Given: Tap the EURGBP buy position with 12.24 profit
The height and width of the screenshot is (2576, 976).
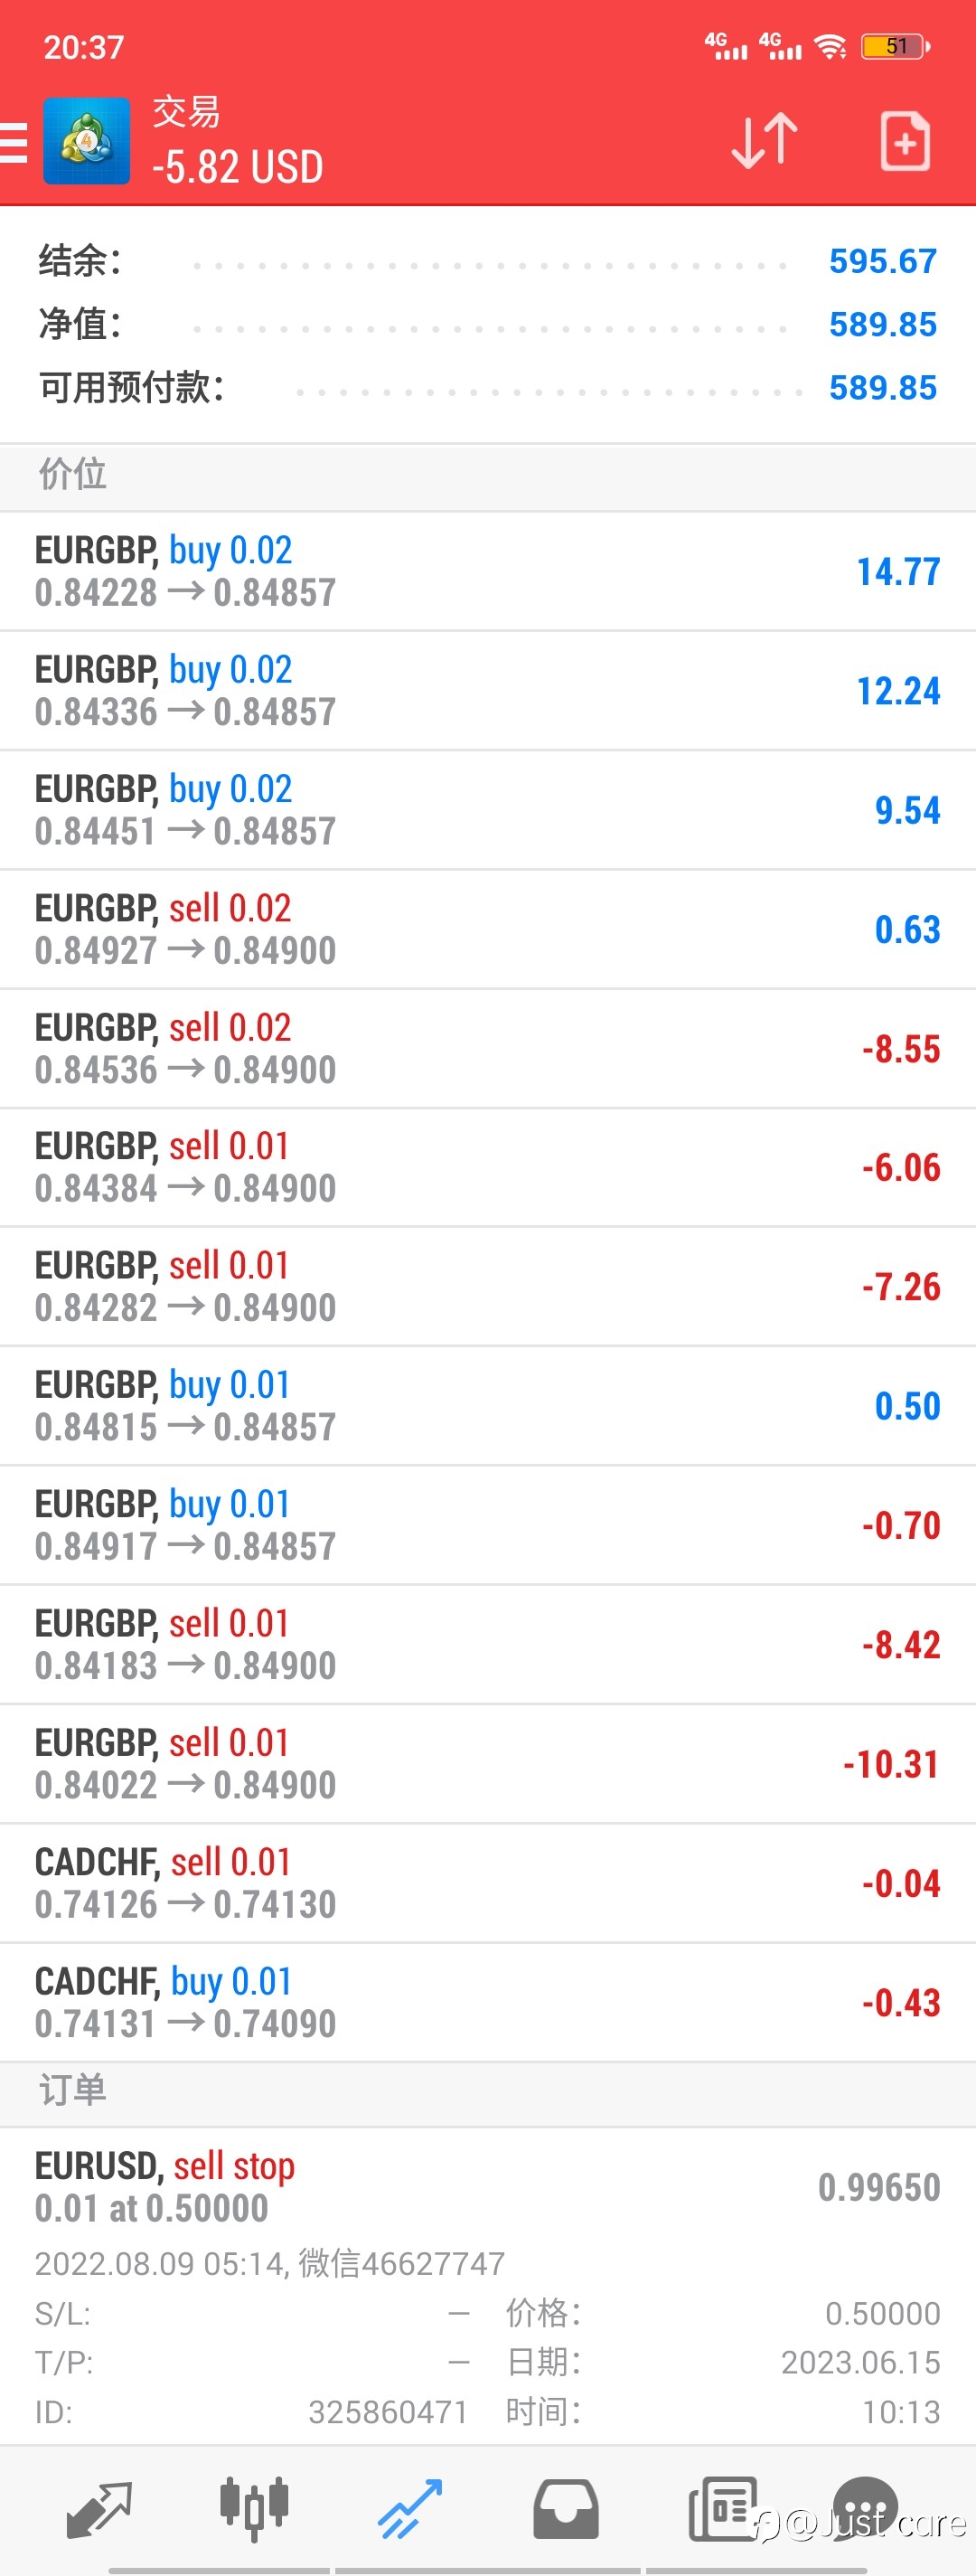Looking at the screenshot, I should coord(487,690).
